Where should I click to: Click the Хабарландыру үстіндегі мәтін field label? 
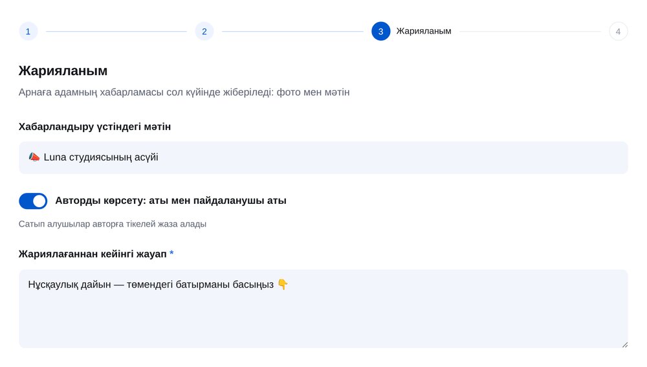[x=94, y=127]
